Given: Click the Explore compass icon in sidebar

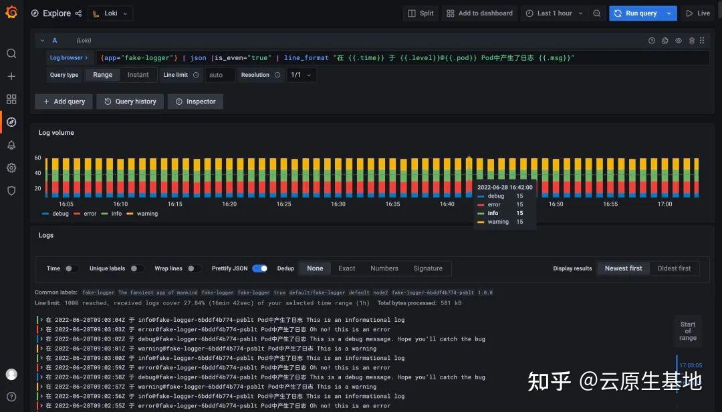Looking at the screenshot, I should click(11, 122).
